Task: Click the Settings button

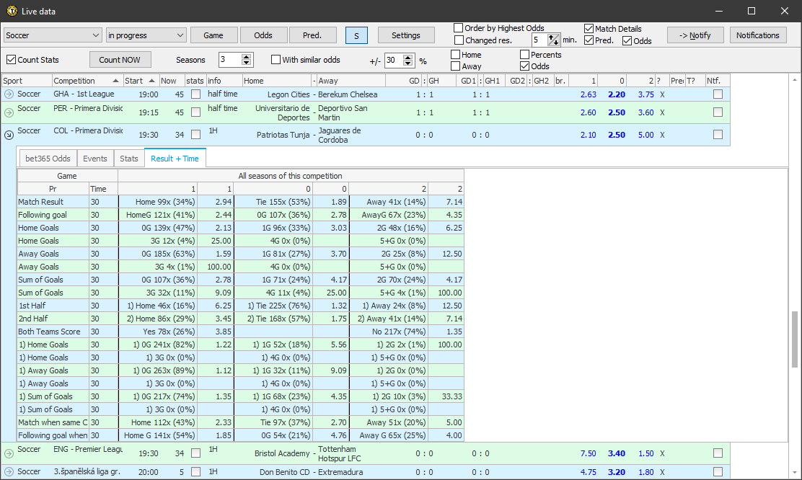Action: tap(406, 35)
